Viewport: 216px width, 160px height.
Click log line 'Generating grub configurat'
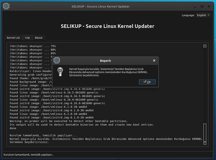coord(31,75)
